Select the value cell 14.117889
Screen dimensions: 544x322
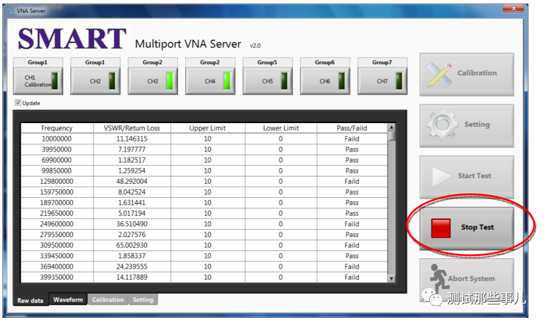(x=132, y=277)
